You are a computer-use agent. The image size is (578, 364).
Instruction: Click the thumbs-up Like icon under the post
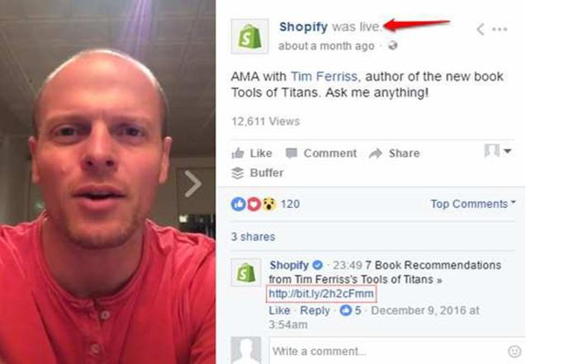(x=238, y=154)
